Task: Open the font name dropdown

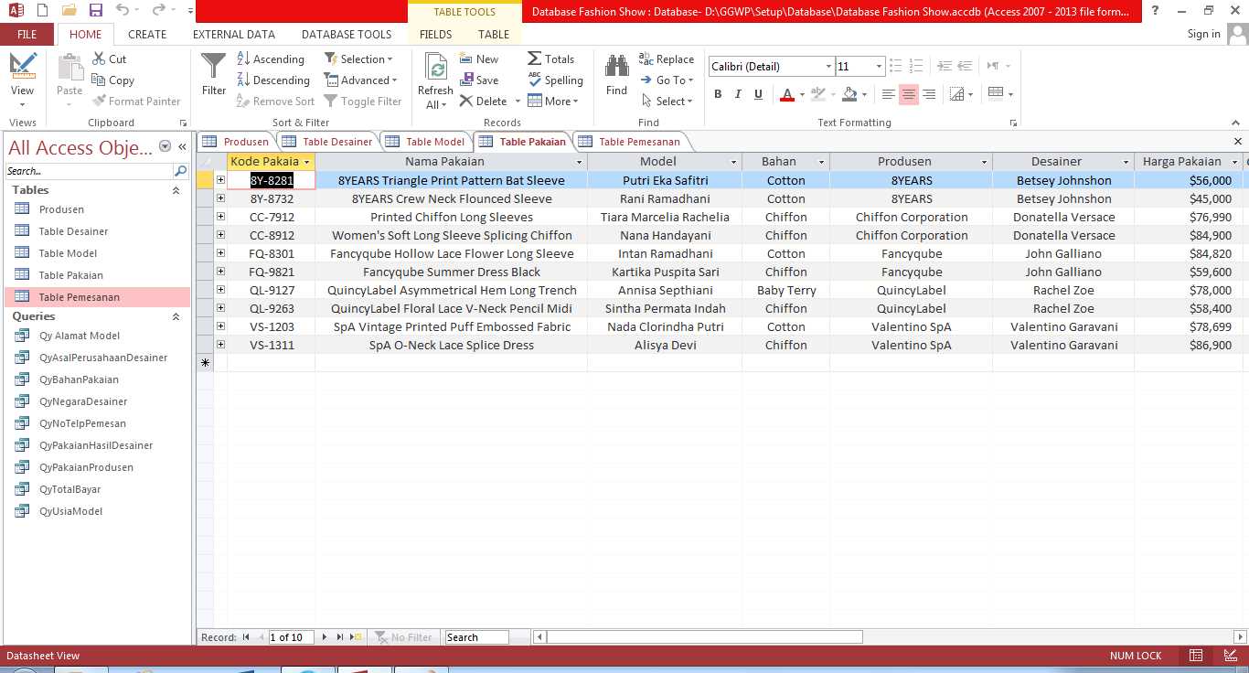Action: coord(828,67)
